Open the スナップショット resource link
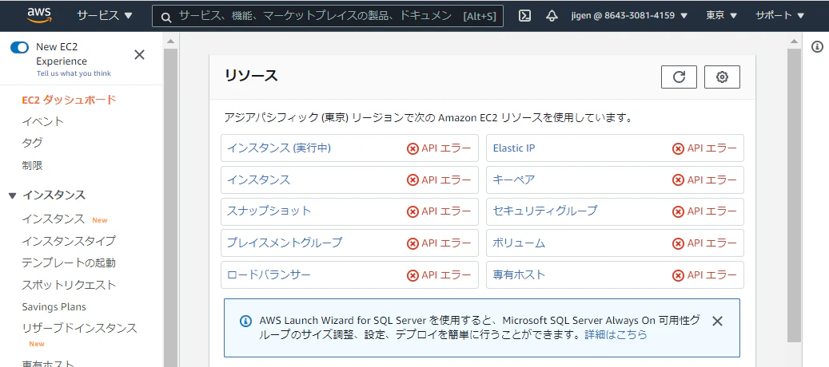Viewport: 829px width, 367px height. [269, 211]
